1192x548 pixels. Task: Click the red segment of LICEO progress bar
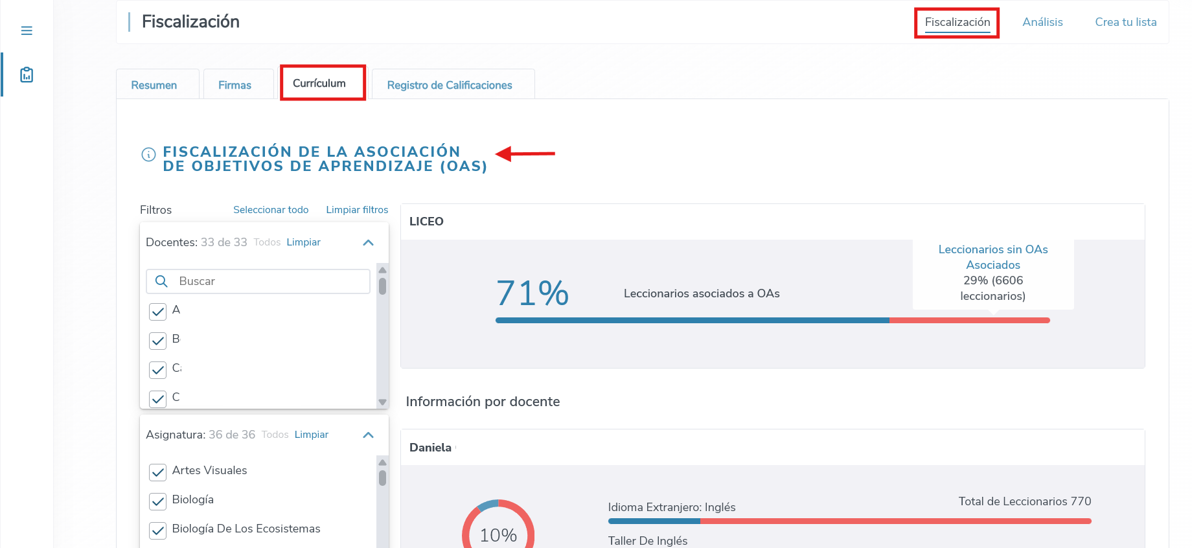[x=970, y=321]
